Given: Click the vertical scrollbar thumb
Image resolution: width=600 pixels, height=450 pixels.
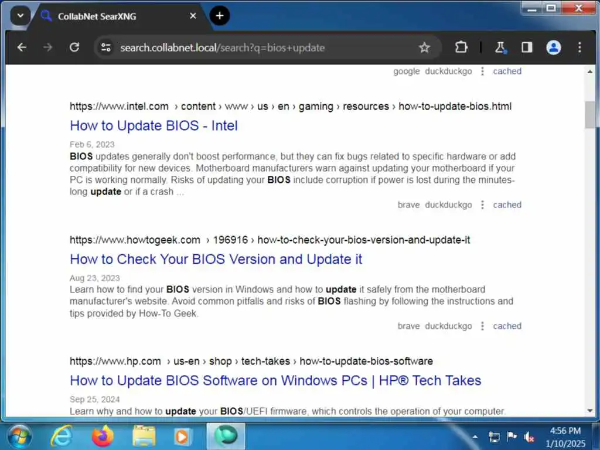Looking at the screenshot, I should [589, 115].
